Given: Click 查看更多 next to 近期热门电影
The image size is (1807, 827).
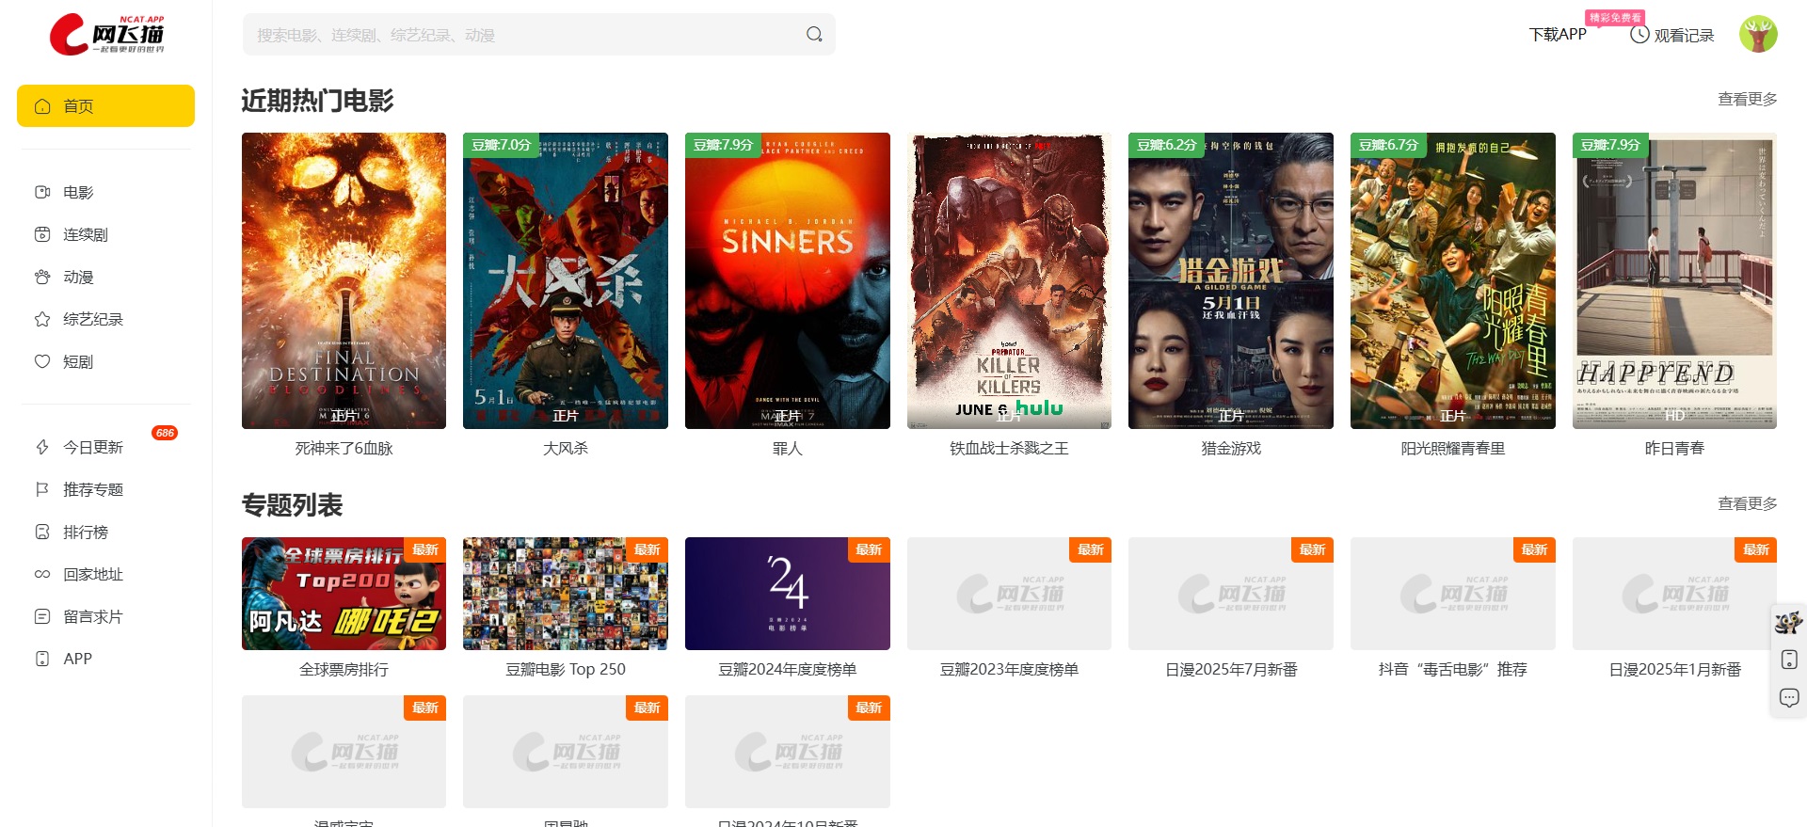Looking at the screenshot, I should pyautogui.click(x=1747, y=99).
